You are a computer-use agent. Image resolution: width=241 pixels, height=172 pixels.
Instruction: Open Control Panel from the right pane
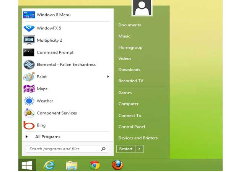pyautogui.click(x=132, y=127)
